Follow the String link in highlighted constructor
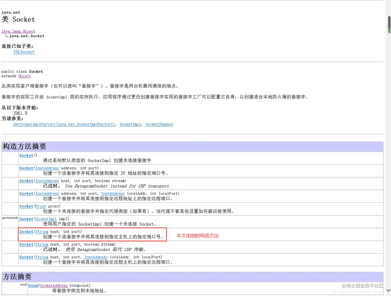 (x=42, y=231)
